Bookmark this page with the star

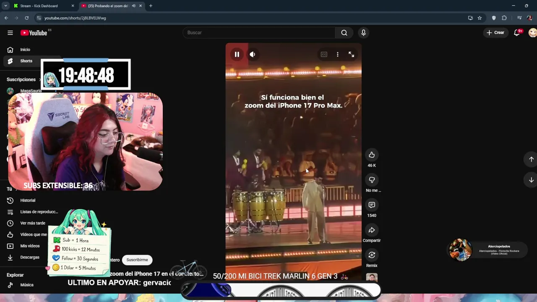(x=480, y=18)
